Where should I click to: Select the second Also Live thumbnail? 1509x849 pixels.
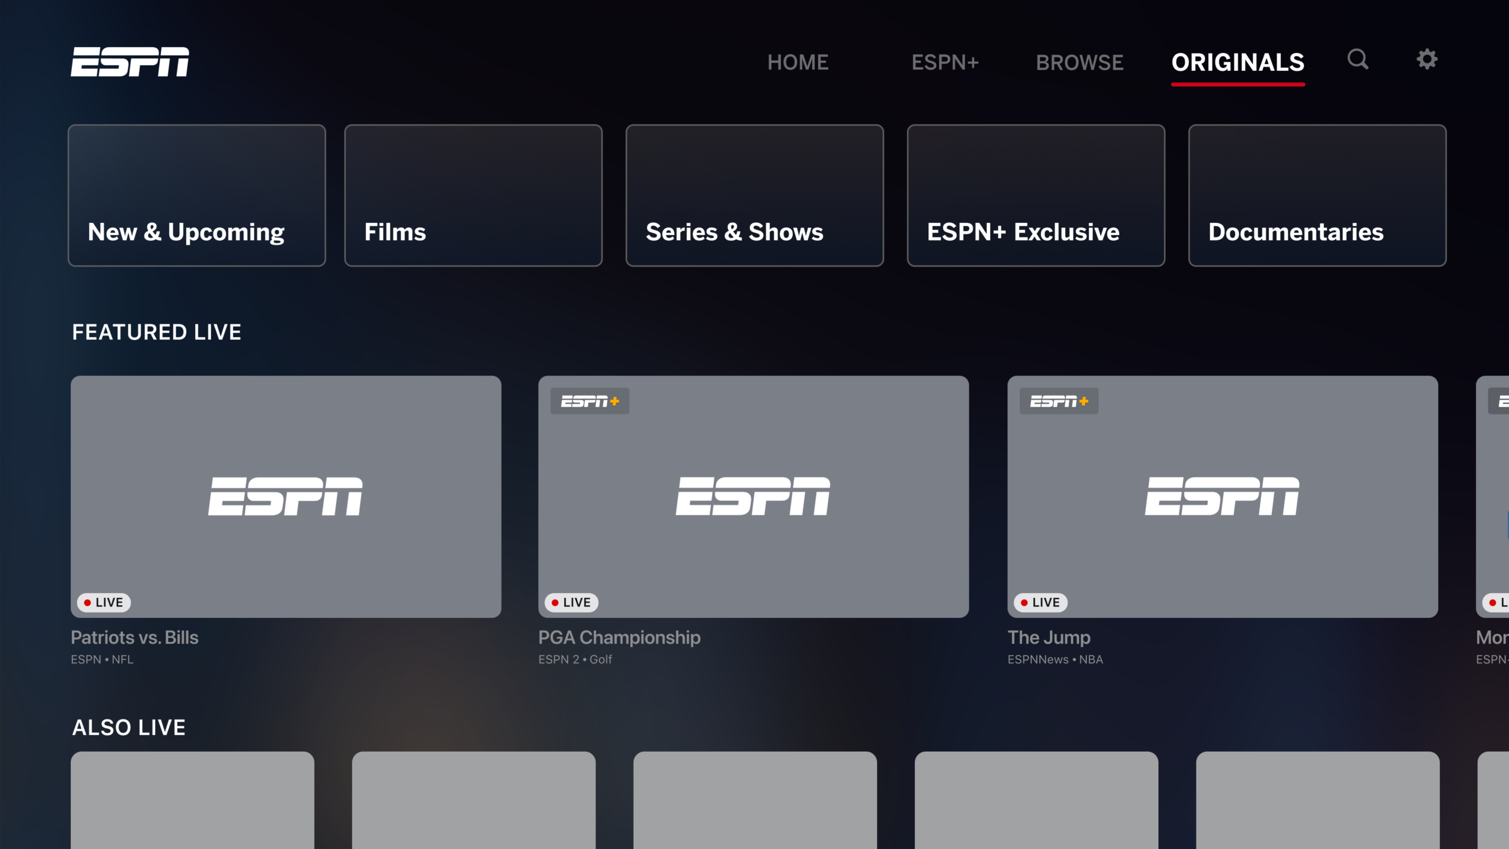[x=474, y=800]
